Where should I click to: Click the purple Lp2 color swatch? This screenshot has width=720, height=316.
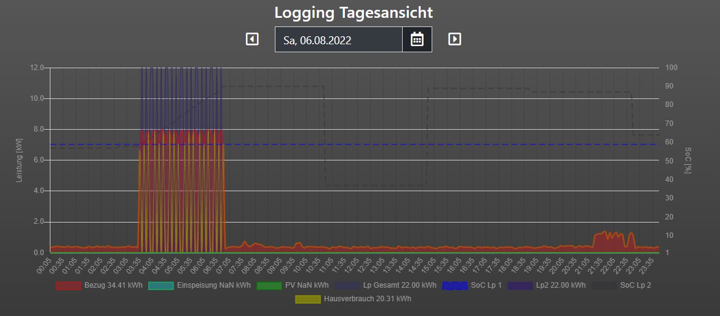520,286
